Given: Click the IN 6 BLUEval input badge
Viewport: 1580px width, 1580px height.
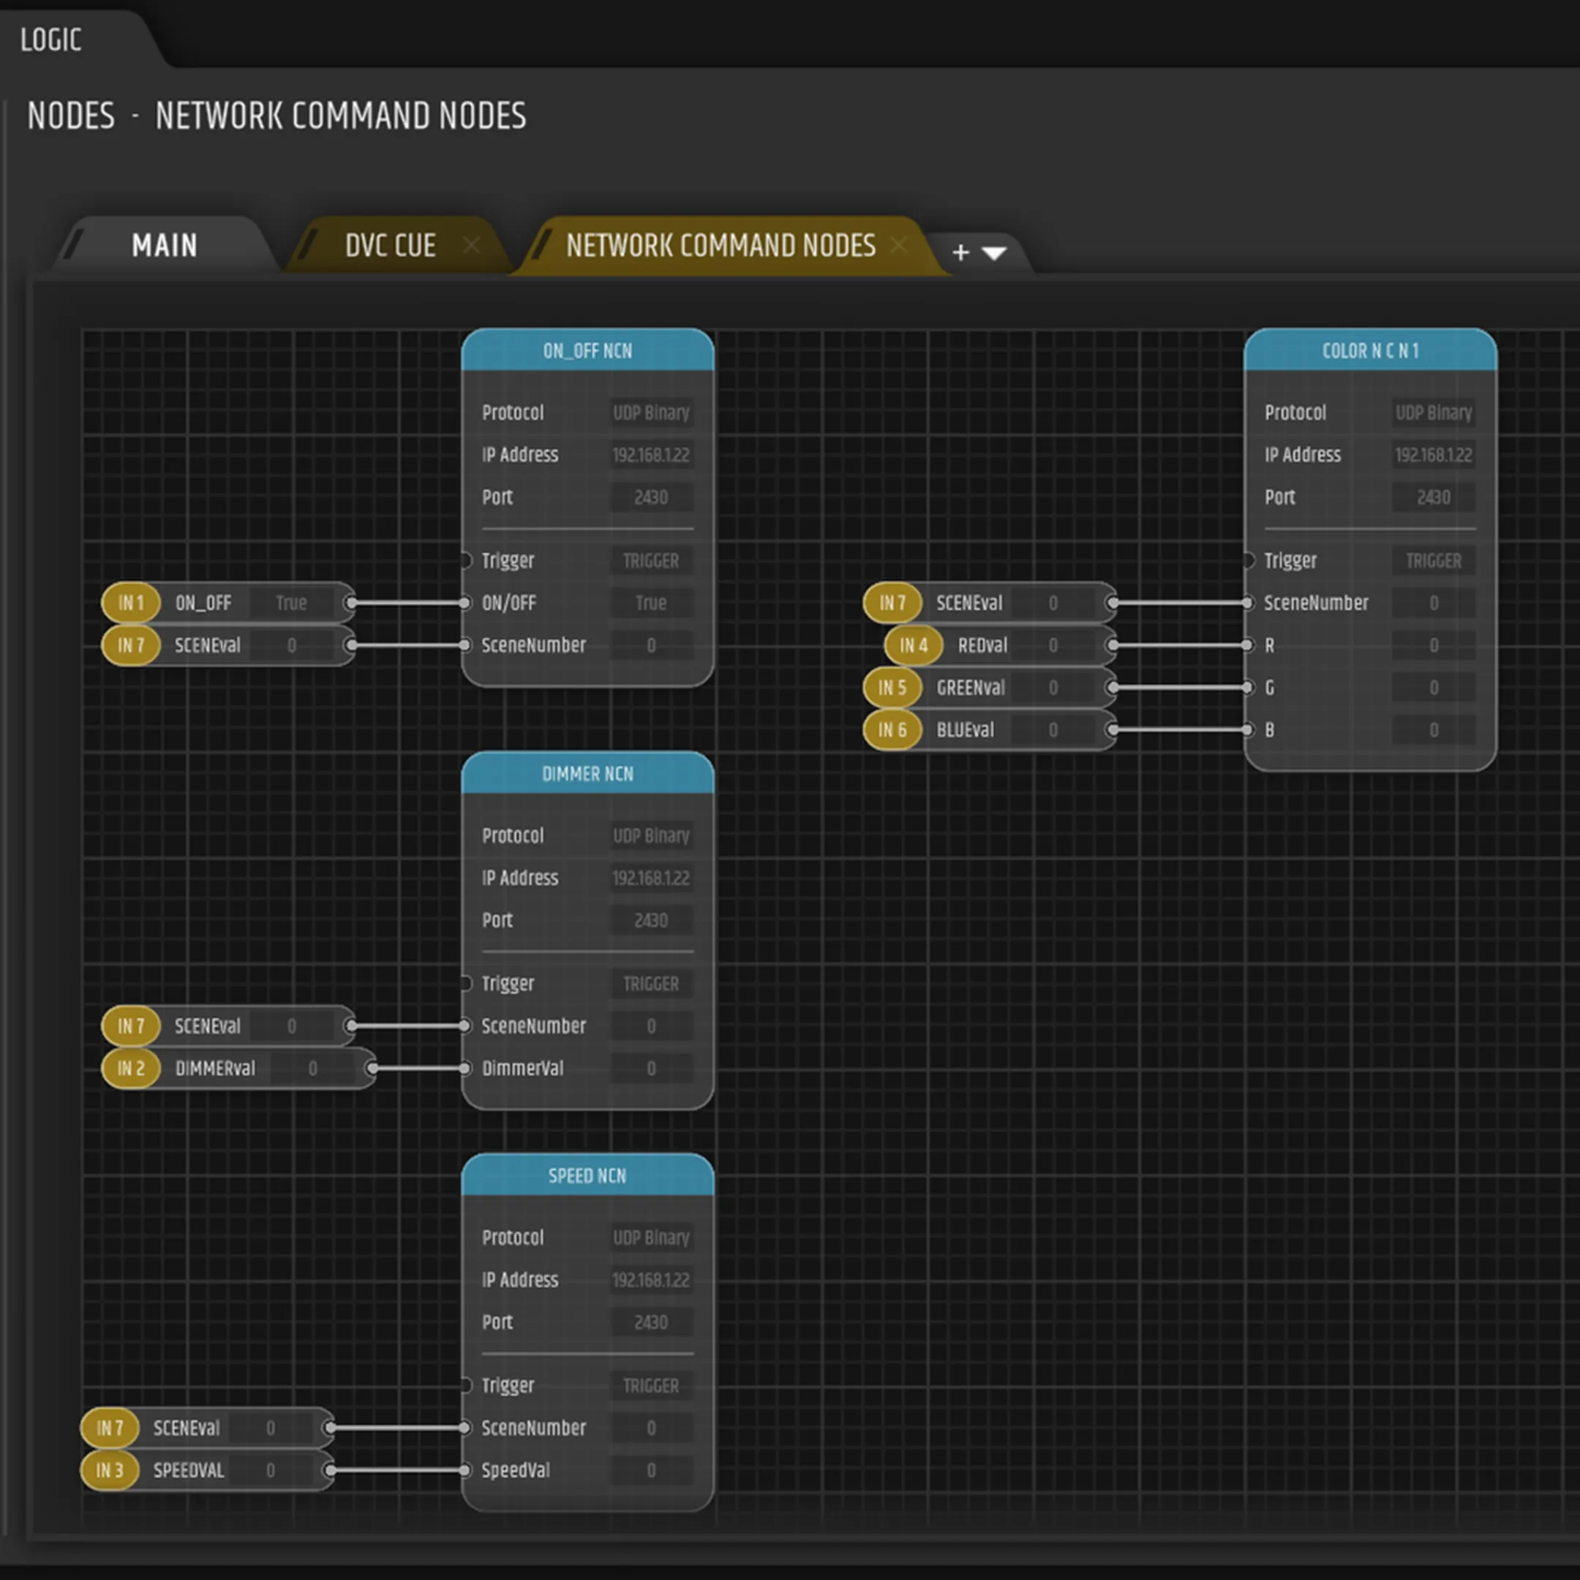Looking at the screenshot, I should pyautogui.click(x=892, y=730).
